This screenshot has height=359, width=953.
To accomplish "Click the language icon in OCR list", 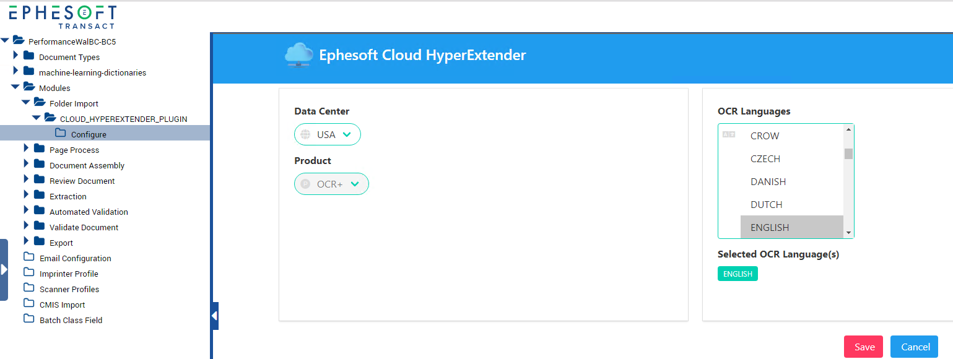I will pyautogui.click(x=729, y=134).
